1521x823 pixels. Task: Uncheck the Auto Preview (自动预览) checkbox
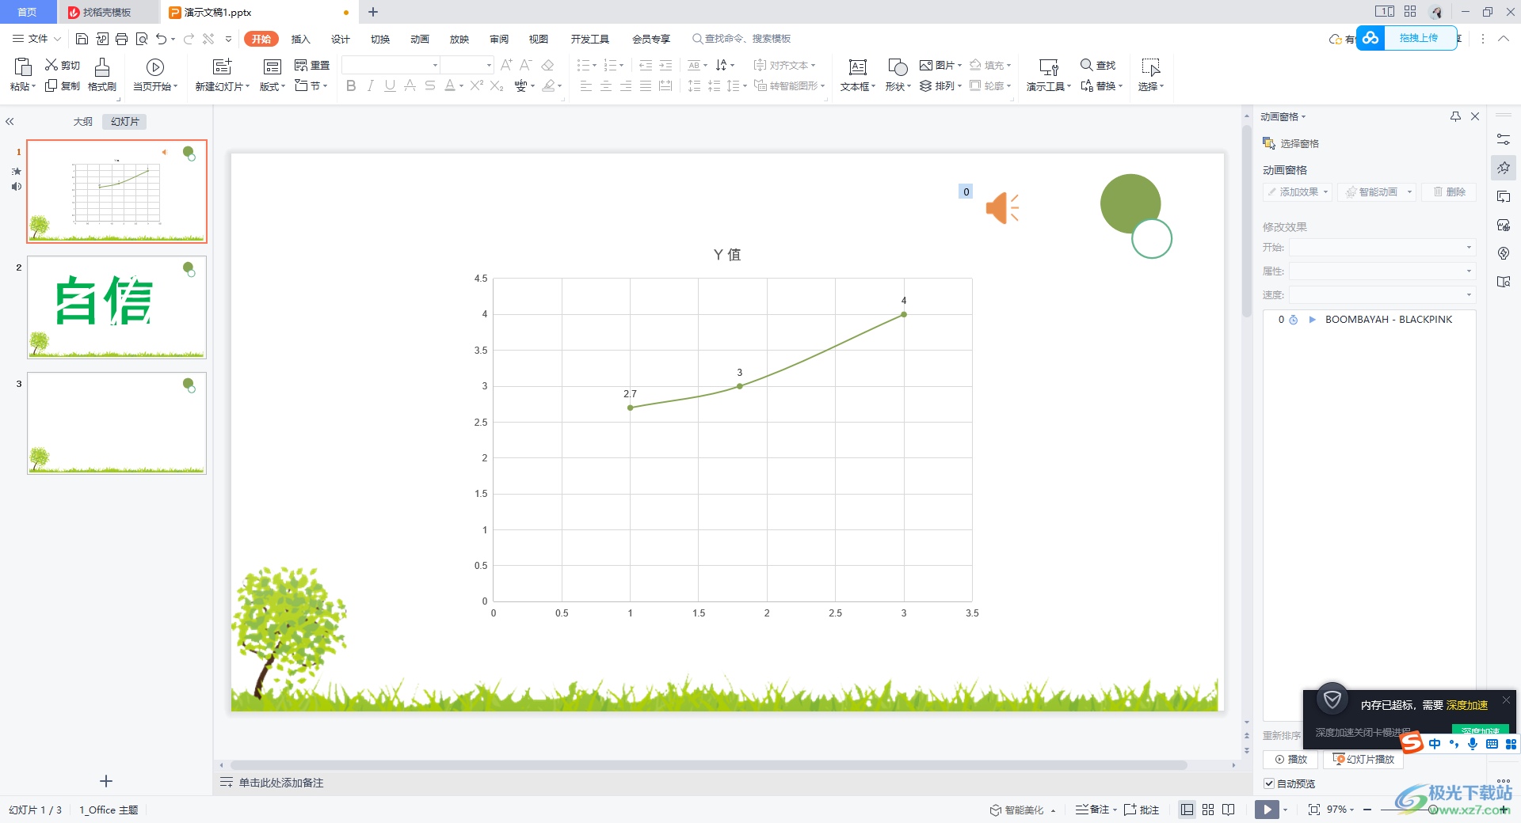tap(1269, 783)
